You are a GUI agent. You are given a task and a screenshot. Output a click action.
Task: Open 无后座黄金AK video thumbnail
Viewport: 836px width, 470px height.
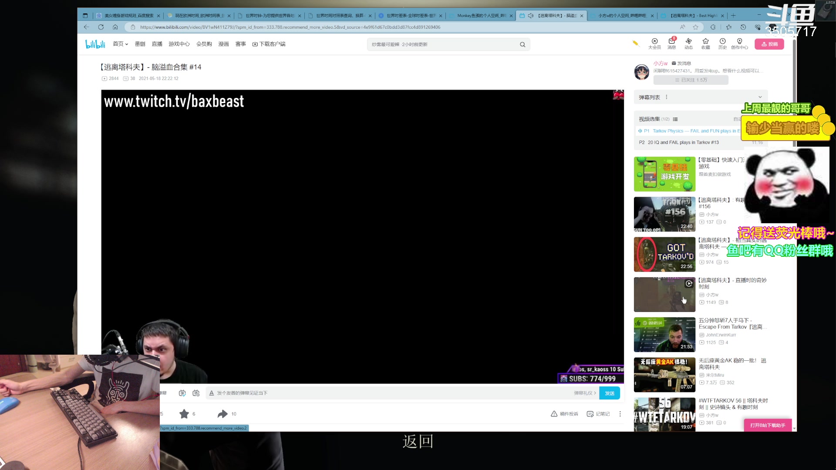click(664, 375)
